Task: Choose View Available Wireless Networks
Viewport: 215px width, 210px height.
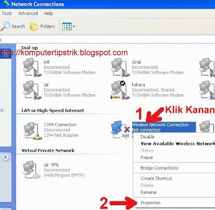Action: 177,144
